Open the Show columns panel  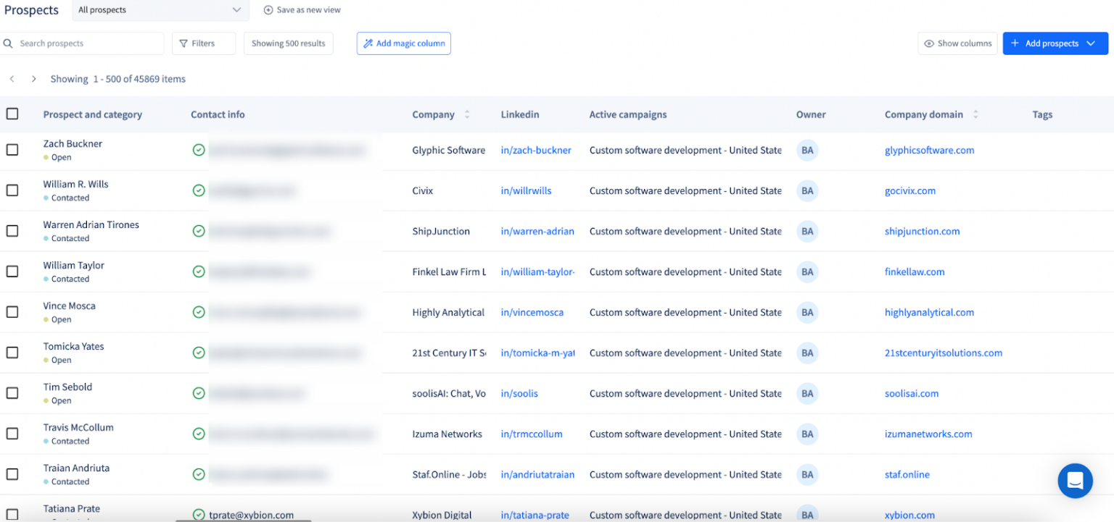[x=957, y=43]
